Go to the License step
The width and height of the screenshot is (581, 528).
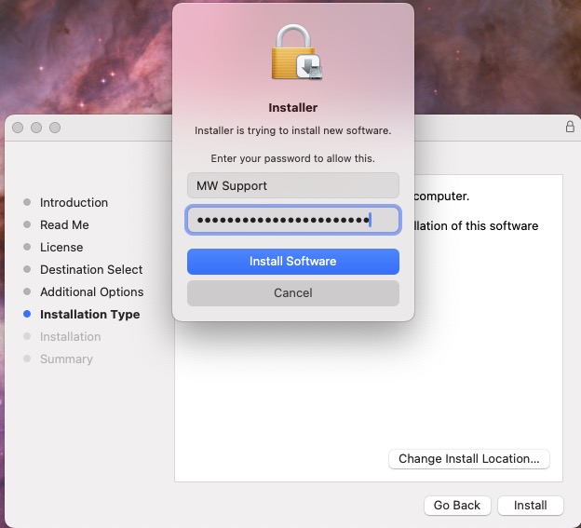[x=61, y=247]
